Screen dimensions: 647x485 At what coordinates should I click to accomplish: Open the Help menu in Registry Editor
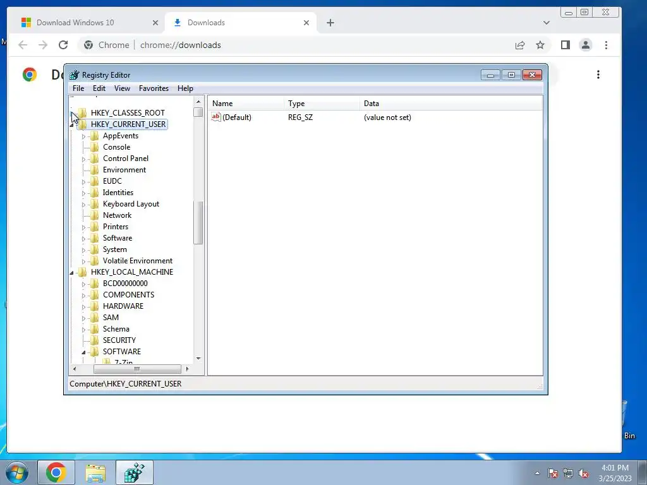pos(185,88)
